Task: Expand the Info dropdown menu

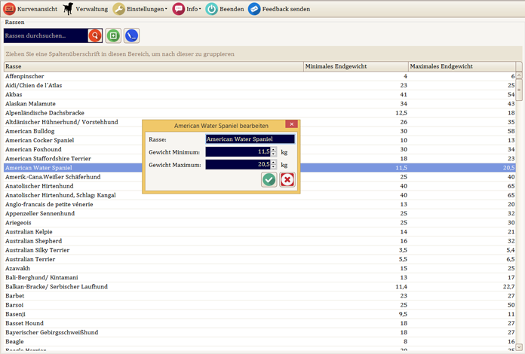Action: pyautogui.click(x=187, y=9)
